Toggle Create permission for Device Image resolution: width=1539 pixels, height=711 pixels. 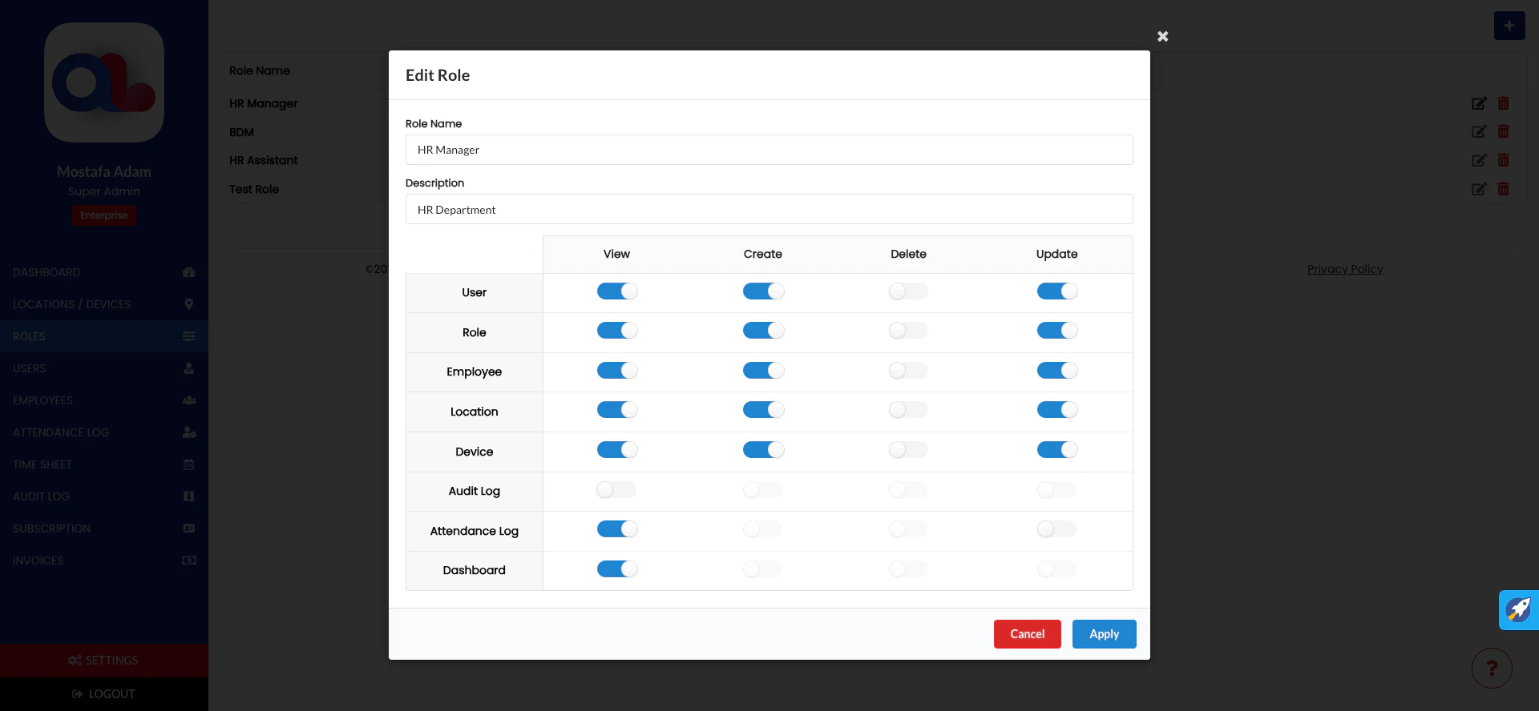tap(763, 450)
